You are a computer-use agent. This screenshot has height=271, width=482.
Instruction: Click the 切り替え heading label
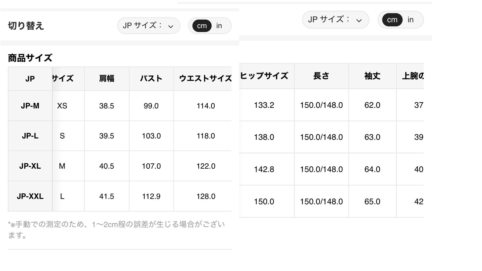[x=26, y=26]
